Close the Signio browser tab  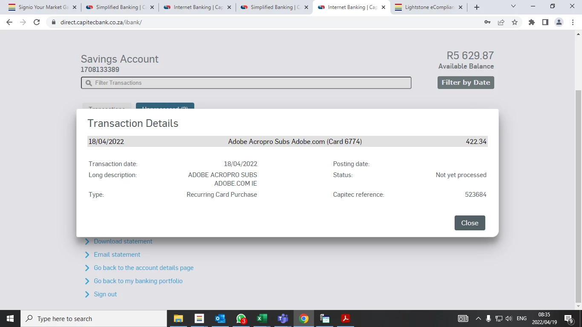click(75, 7)
